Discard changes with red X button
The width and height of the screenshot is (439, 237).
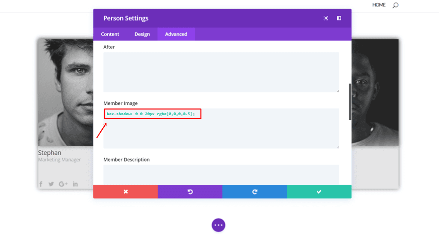126,192
